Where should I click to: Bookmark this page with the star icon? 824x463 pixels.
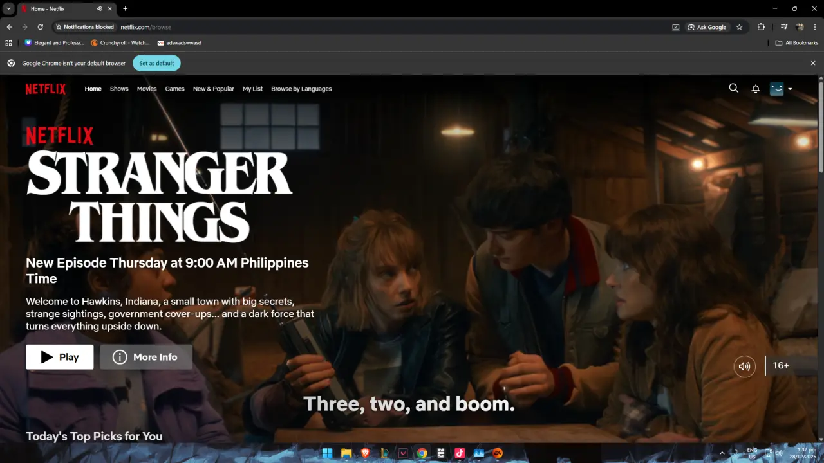point(739,27)
